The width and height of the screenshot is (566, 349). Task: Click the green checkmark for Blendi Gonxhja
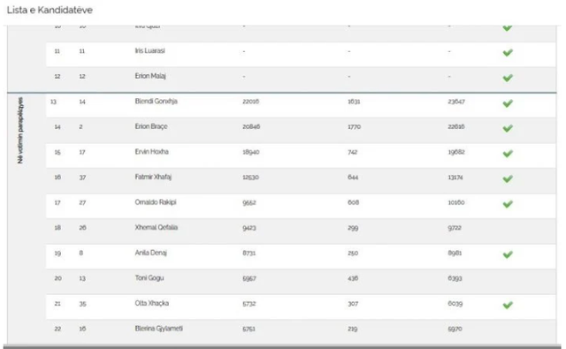tap(508, 103)
